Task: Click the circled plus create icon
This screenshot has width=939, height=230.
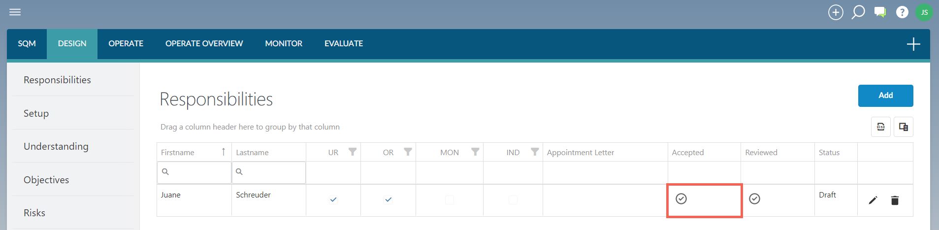Action: tap(836, 12)
